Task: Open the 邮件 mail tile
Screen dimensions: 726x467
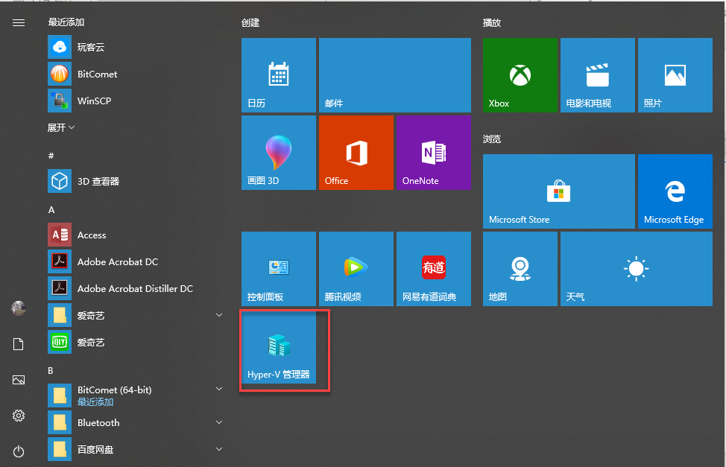Action: [x=395, y=75]
